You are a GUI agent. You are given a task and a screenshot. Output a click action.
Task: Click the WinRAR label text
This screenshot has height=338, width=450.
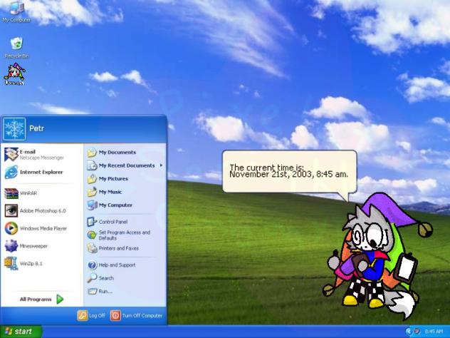click(28, 193)
